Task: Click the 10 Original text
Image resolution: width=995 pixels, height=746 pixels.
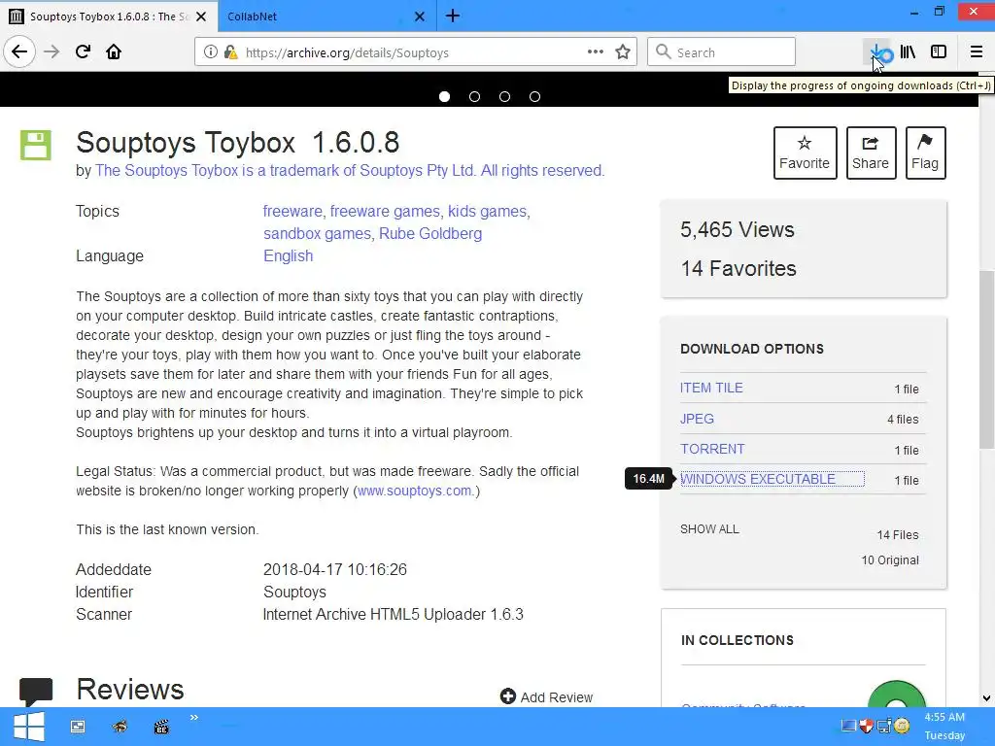Action: (890, 560)
